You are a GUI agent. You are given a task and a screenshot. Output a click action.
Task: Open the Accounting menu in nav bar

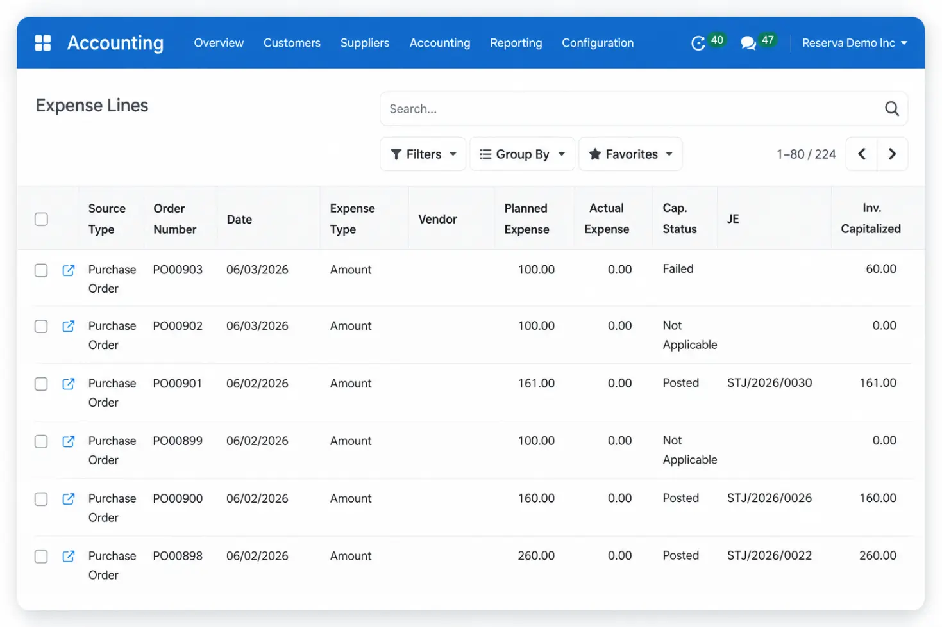(x=440, y=43)
